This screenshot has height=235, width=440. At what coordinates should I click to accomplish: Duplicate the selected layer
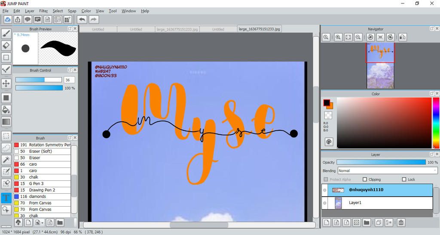tap(379, 223)
